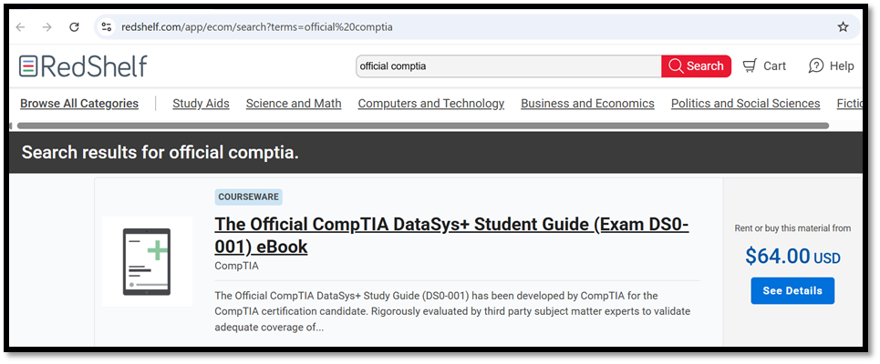This screenshot has width=880, height=364.
Task: Bookmark this page with the star icon
Action: 843,27
